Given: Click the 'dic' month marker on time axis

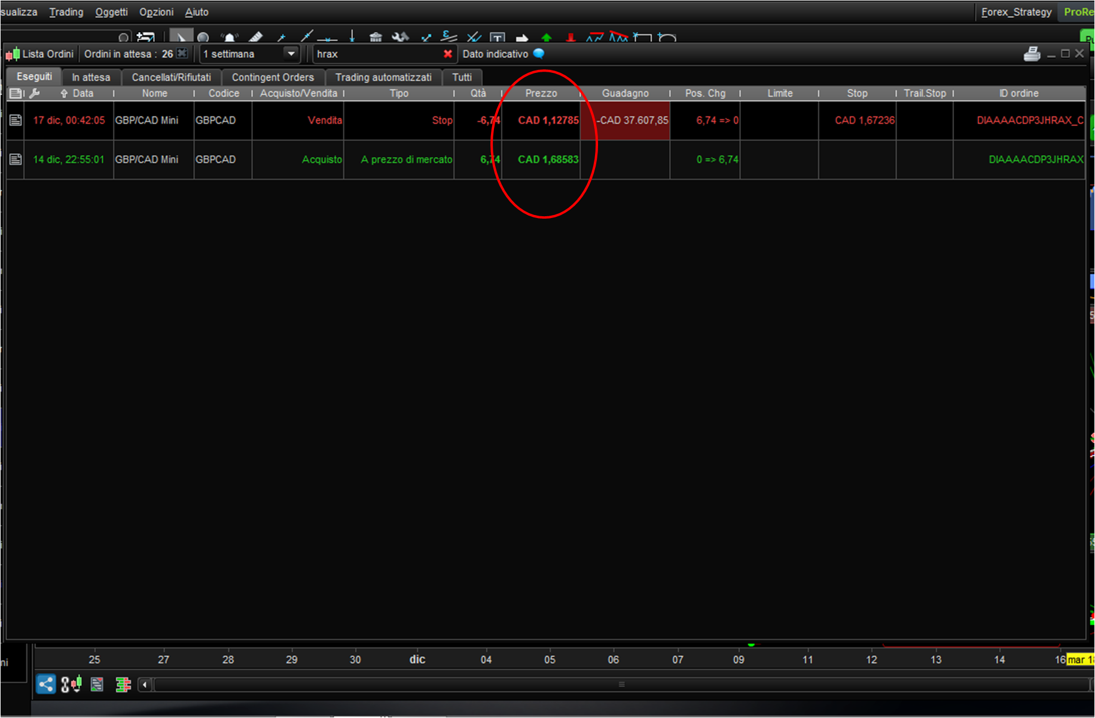Looking at the screenshot, I should tap(417, 659).
